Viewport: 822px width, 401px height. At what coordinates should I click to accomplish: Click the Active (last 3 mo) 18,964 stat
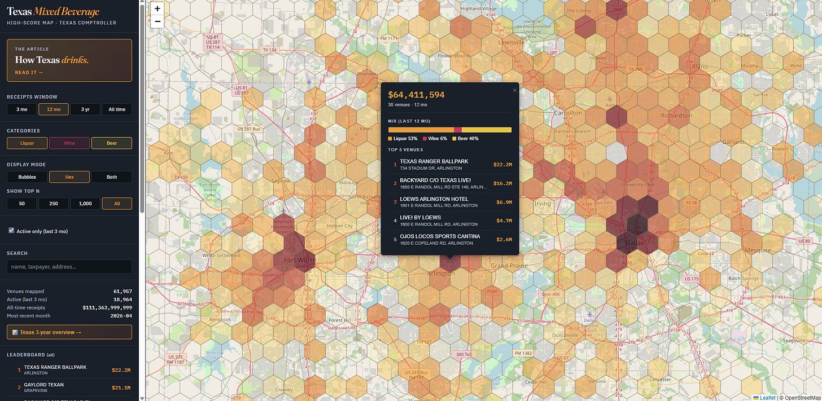(69, 299)
